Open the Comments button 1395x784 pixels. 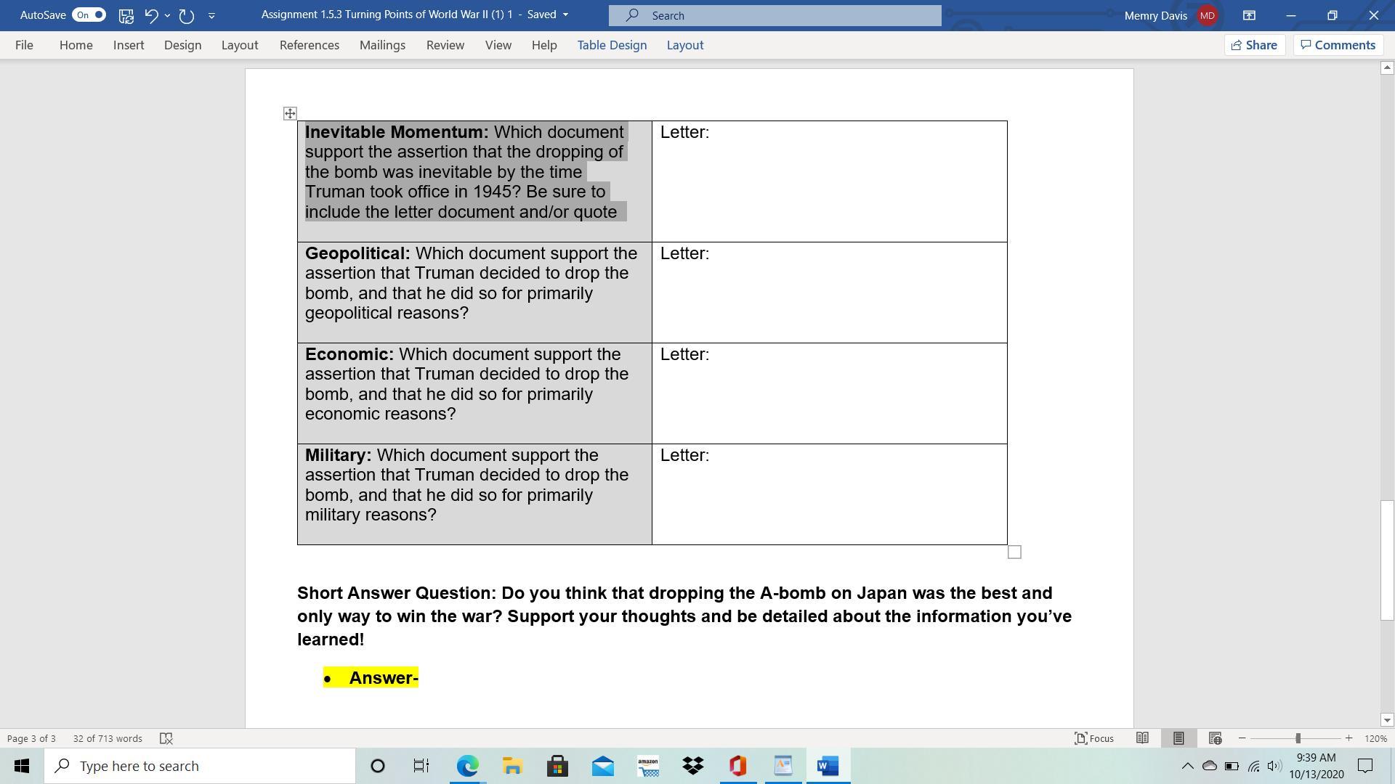(x=1338, y=45)
